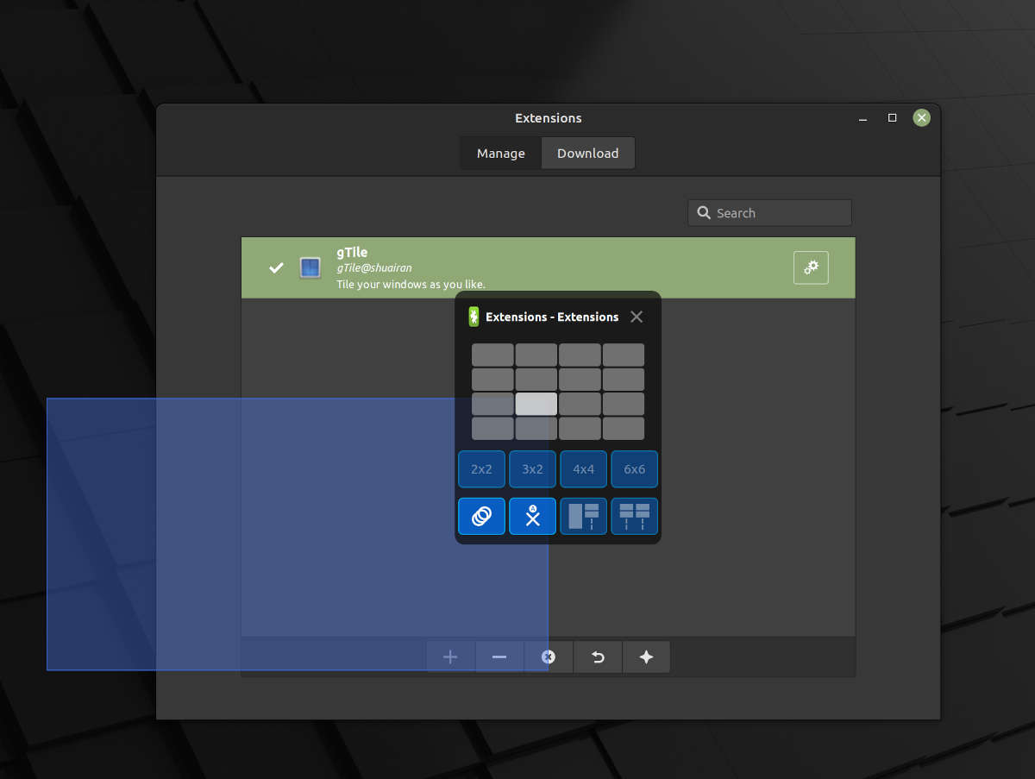This screenshot has height=779, width=1035.
Task: Toggle the overlapping rings option in gTile
Action: 481,516
